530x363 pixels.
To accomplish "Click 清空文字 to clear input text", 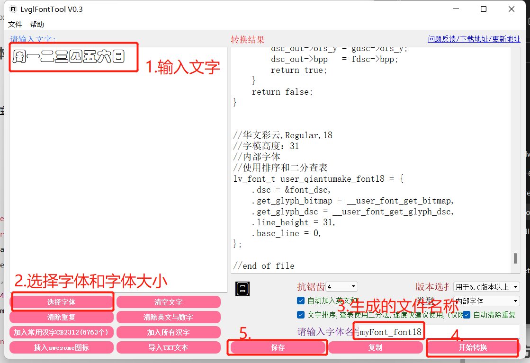I will coord(168,301).
